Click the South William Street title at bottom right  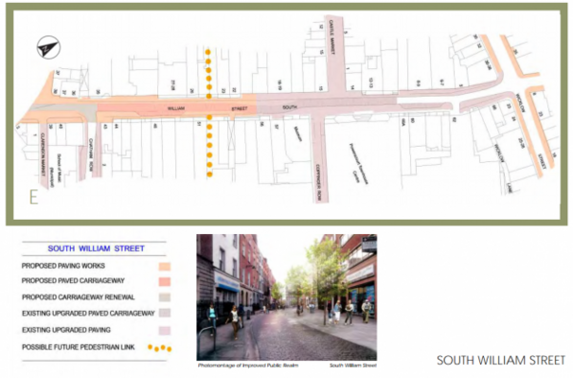pyautogui.click(x=501, y=360)
